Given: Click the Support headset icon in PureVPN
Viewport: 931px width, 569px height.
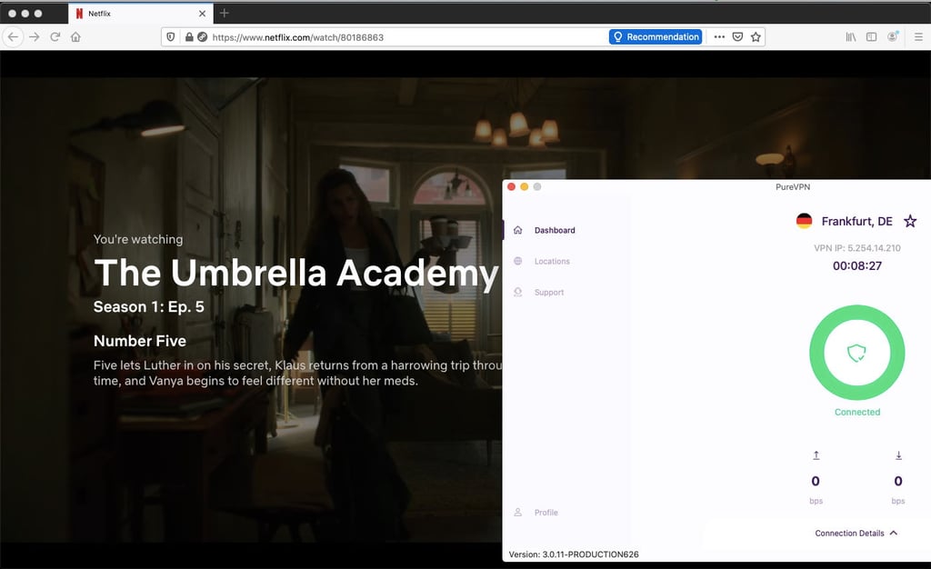Looking at the screenshot, I should (517, 292).
